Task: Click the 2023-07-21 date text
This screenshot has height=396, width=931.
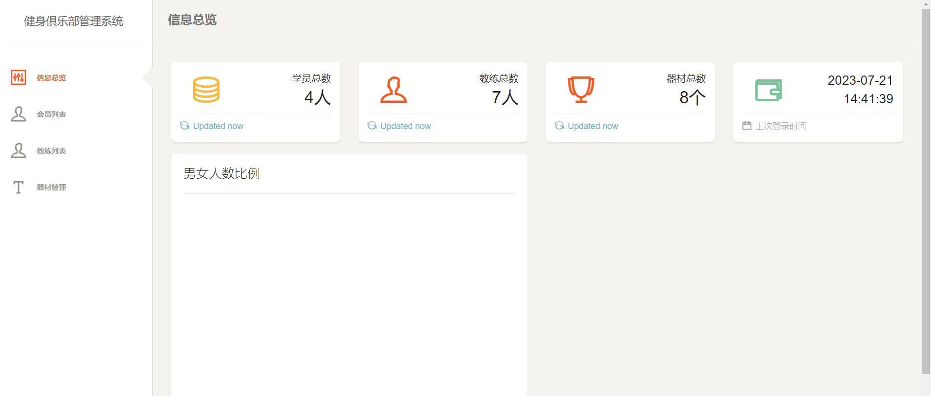Action: pos(860,80)
